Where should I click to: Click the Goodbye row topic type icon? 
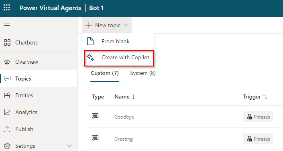point(95,116)
